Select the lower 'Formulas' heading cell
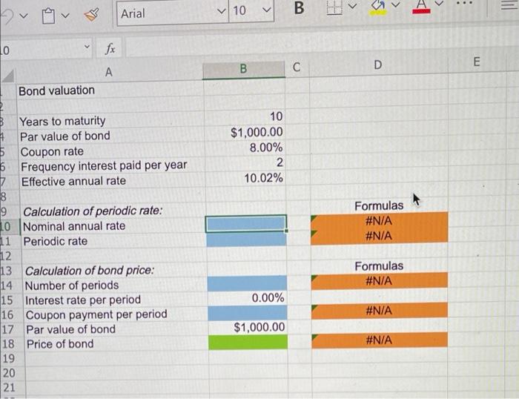Viewport: 519px width, 399px height. click(x=379, y=266)
